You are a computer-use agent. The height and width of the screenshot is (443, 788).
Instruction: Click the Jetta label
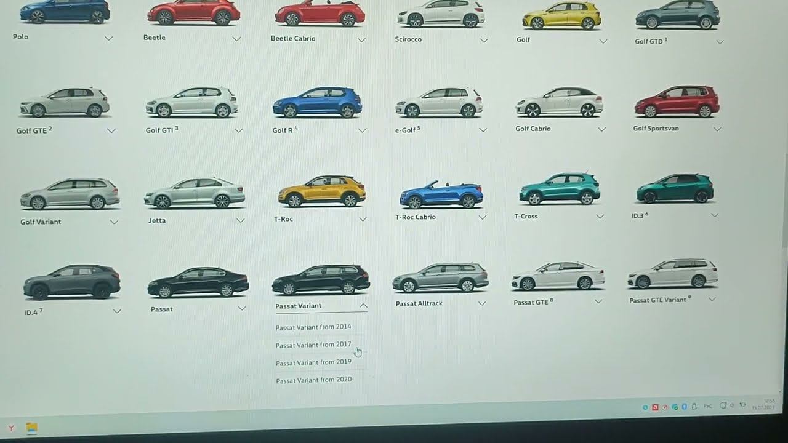pos(157,220)
